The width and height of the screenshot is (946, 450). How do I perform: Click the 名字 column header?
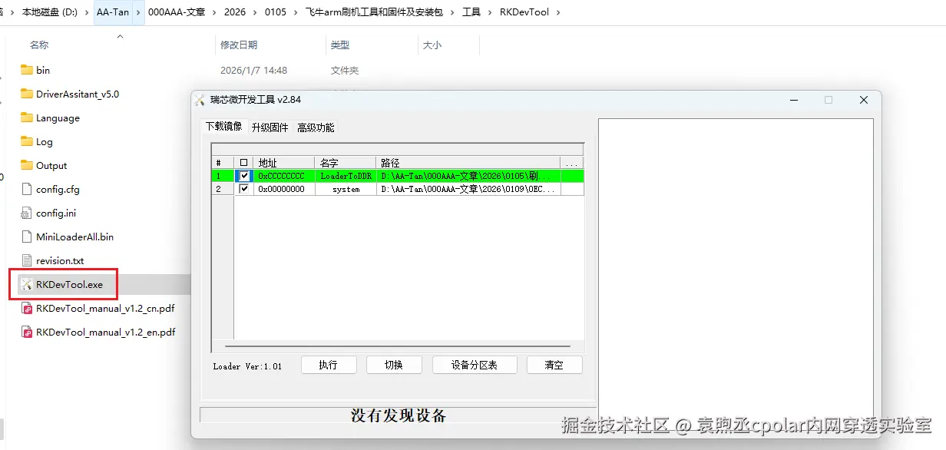coord(346,163)
